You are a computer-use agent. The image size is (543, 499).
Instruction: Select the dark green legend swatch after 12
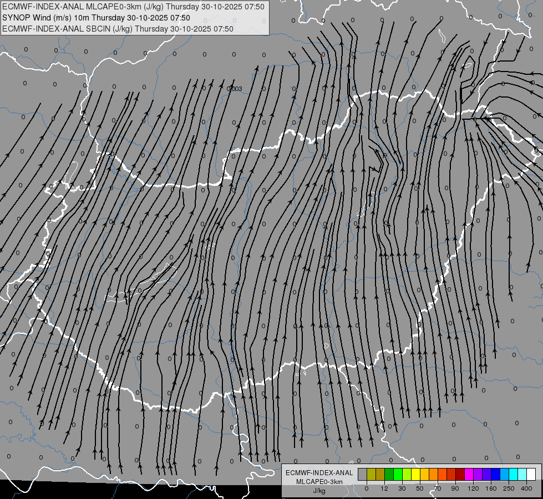point(389,474)
